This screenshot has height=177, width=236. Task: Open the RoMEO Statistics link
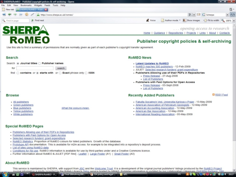pos(23,141)
